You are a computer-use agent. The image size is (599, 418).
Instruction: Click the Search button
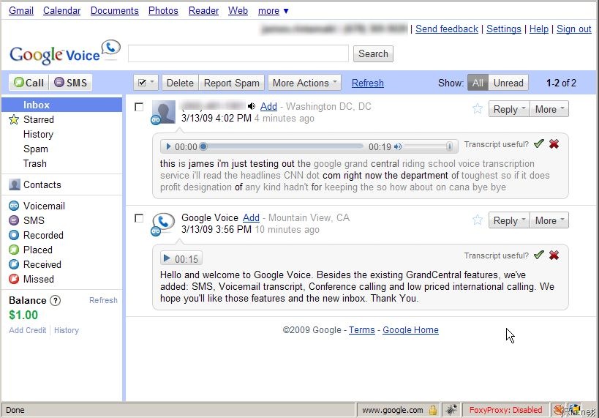click(x=373, y=53)
